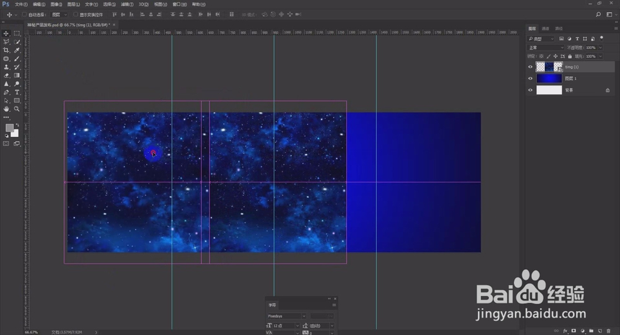Hide the 背景 layer
The height and width of the screenshot is (335, 620).
pyautogui.click(x=530, y=90)
